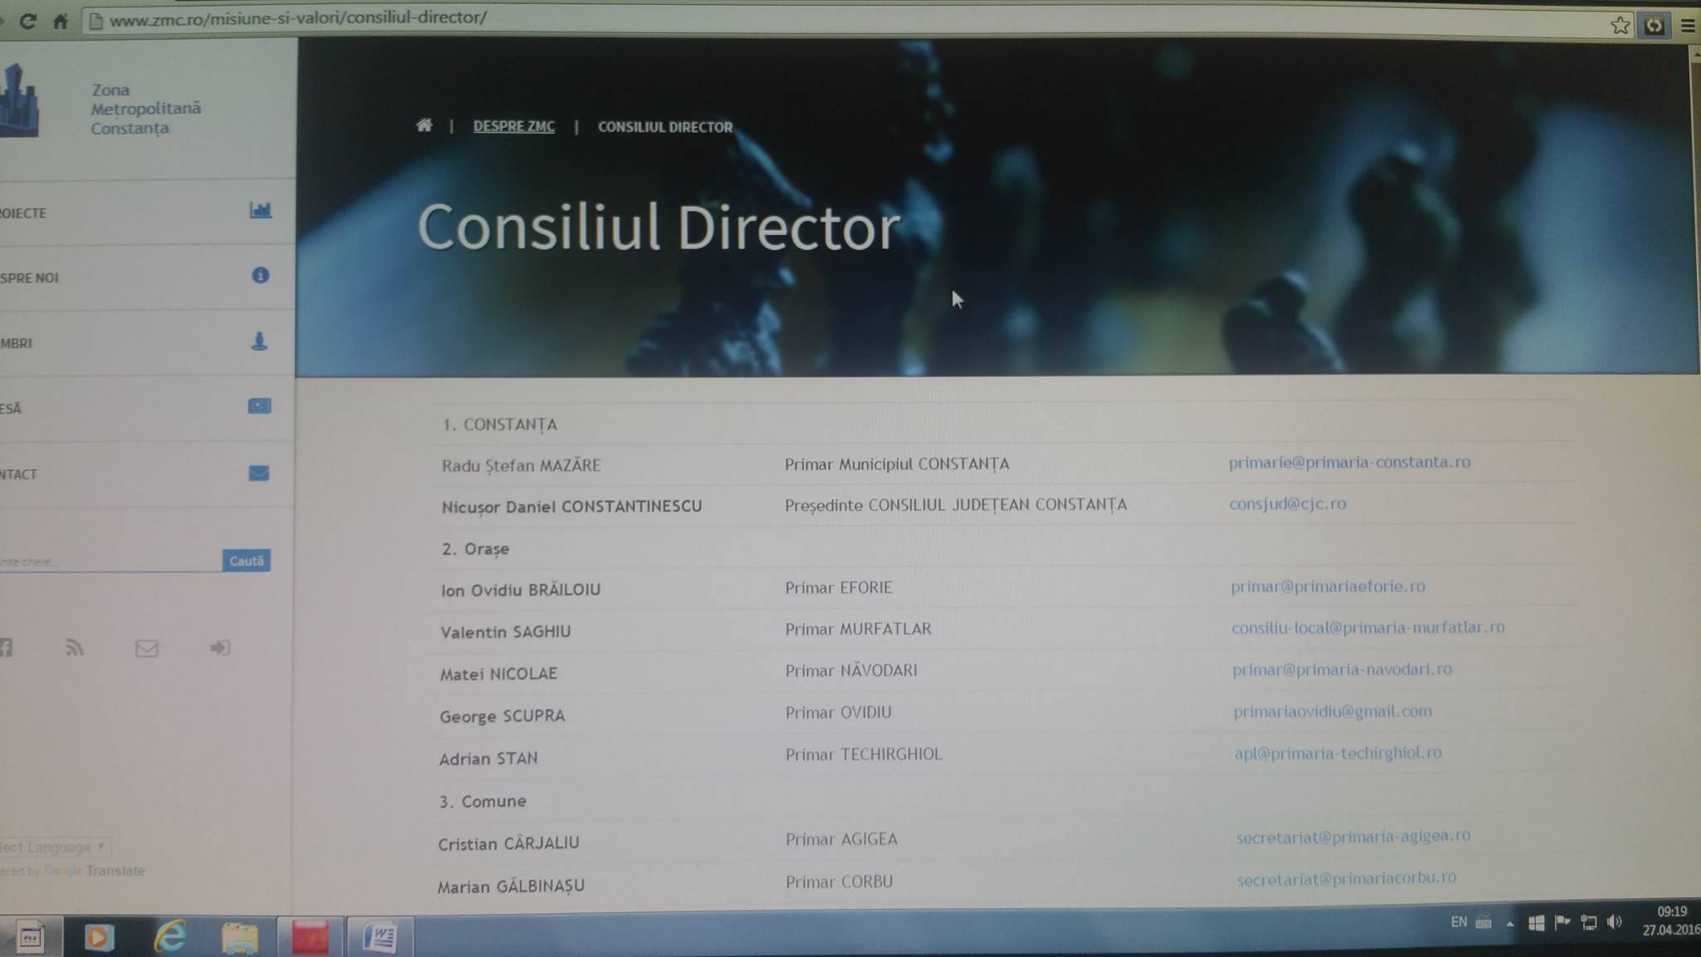The image size is (1701, 957).
Task: Open the Chrome menu hamburger icon
Action: pyautogui.click(x=1687, y=26)
